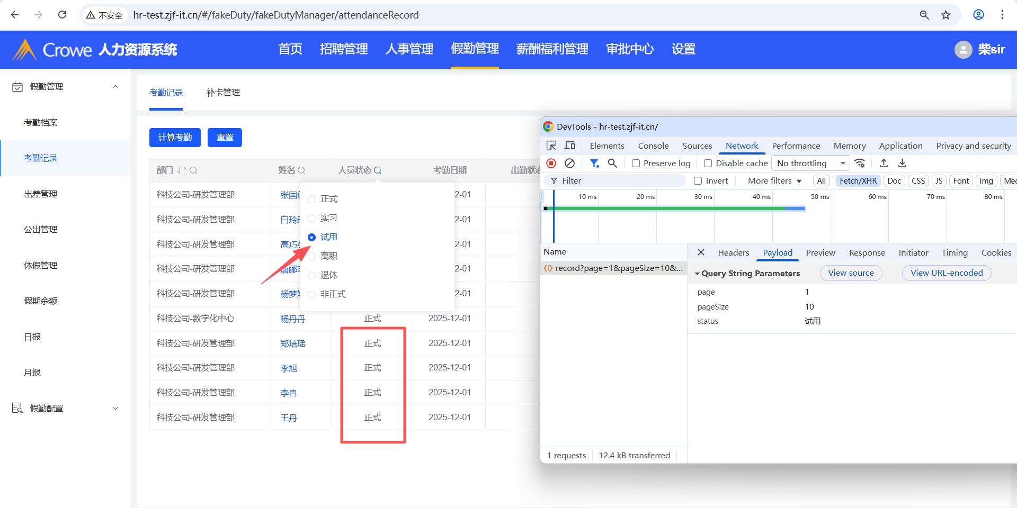Toggle the device toolbar icon
The height and width of the screenshot is (508, 1017).
click(570, 146)
